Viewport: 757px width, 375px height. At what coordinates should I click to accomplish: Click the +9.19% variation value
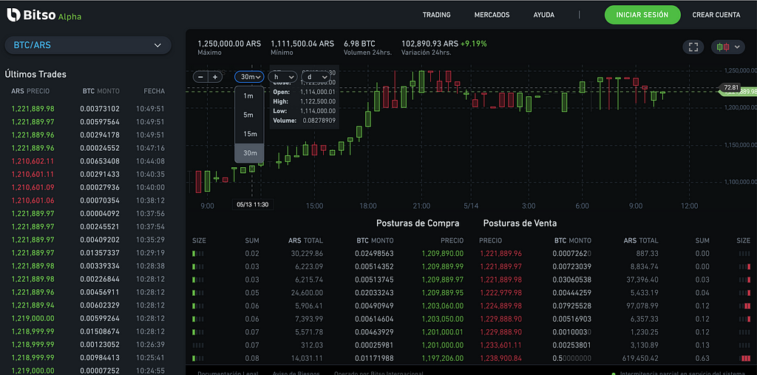[x=474, y=44]
